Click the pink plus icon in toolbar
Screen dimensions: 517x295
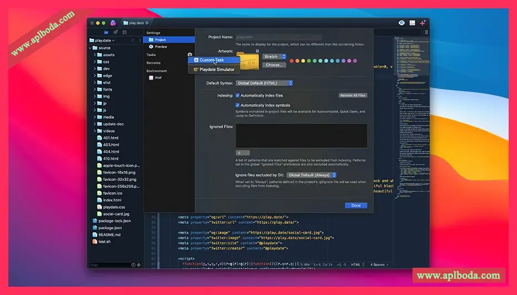point(423,23)
